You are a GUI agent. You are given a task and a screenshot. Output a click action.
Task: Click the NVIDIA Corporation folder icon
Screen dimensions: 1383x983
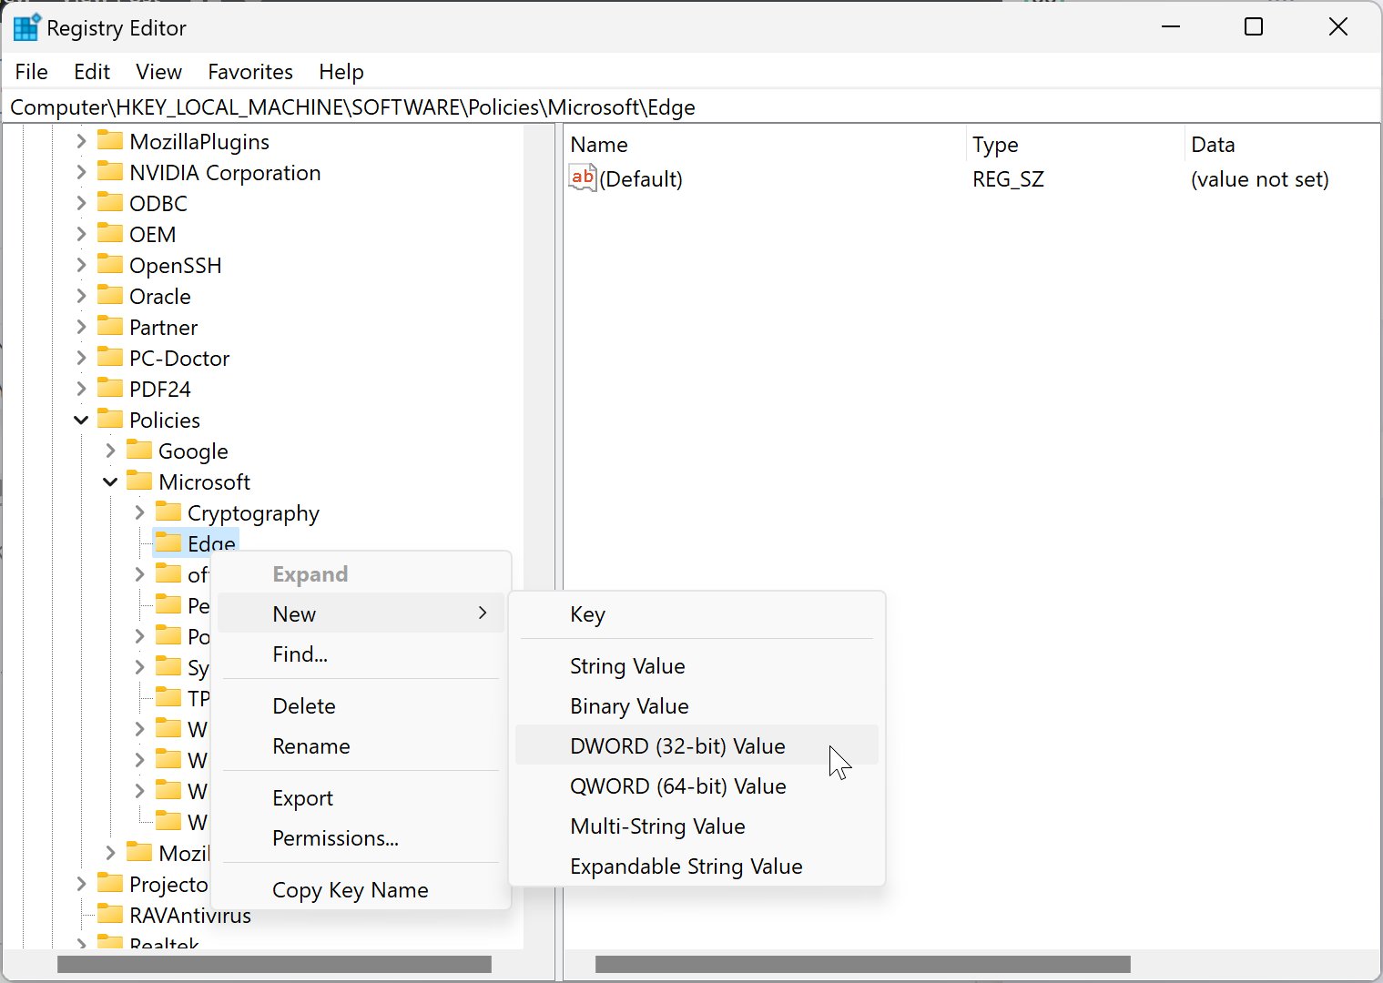110,172
